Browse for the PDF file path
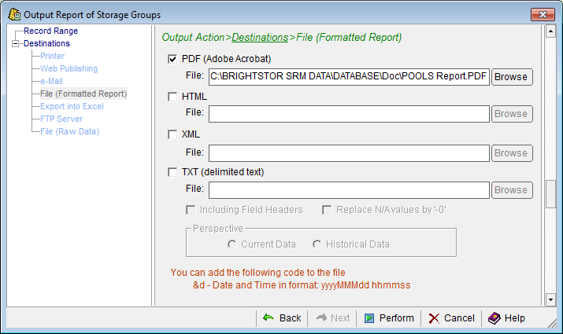Image resolution: width=563 pixels, height=334 pixels. (511, 77)
